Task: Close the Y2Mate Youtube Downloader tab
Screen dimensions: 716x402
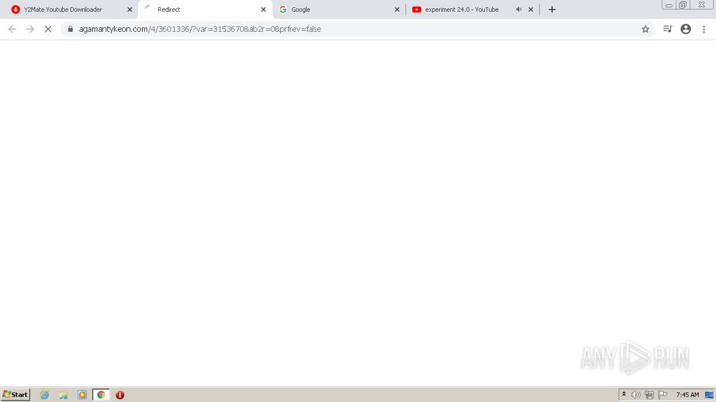Action: click(x=130, y=9)
